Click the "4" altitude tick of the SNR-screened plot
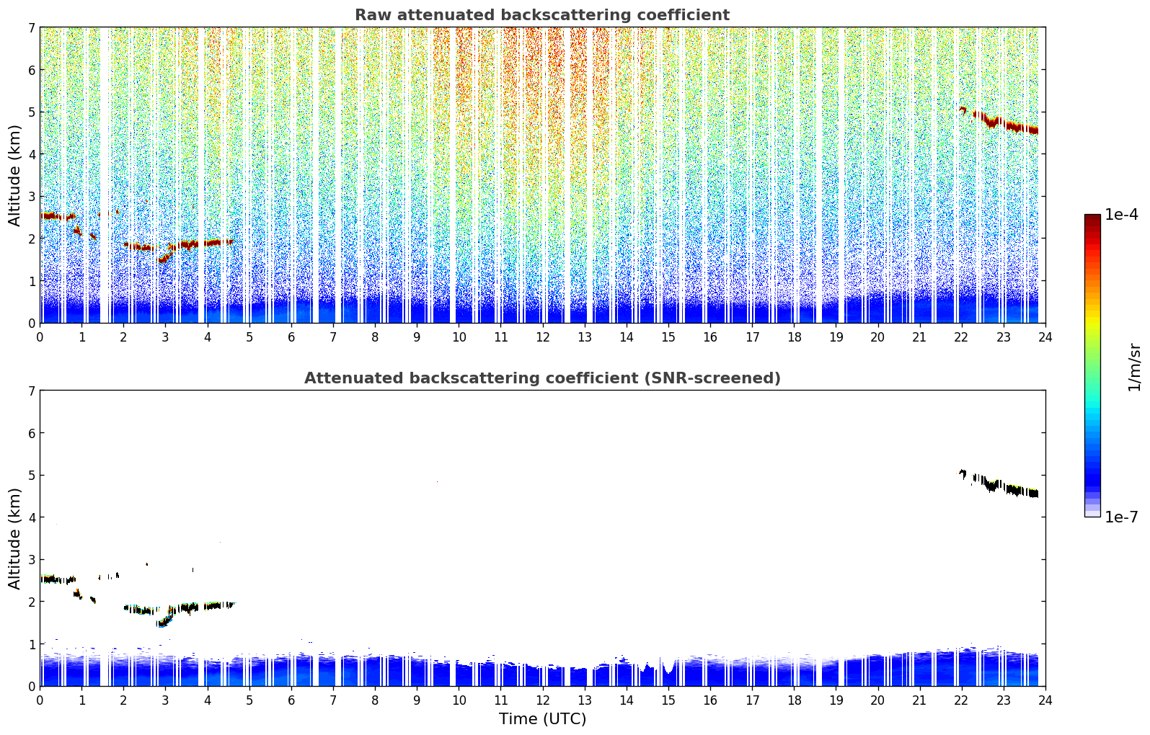The image size is (1150, 735). tap(31, 517)
